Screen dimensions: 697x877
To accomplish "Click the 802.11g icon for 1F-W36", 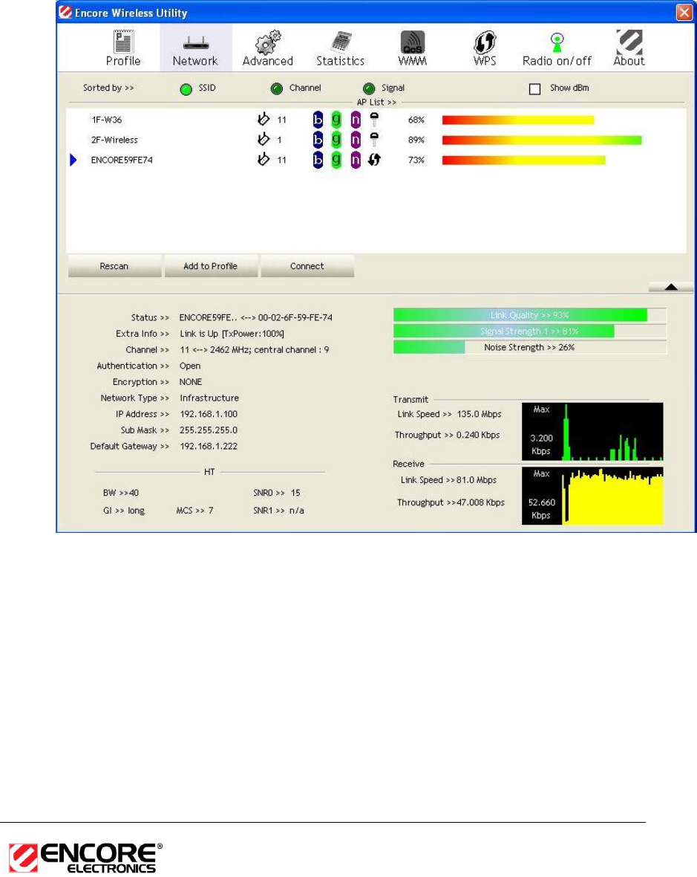I will click(x=336, y=119).
